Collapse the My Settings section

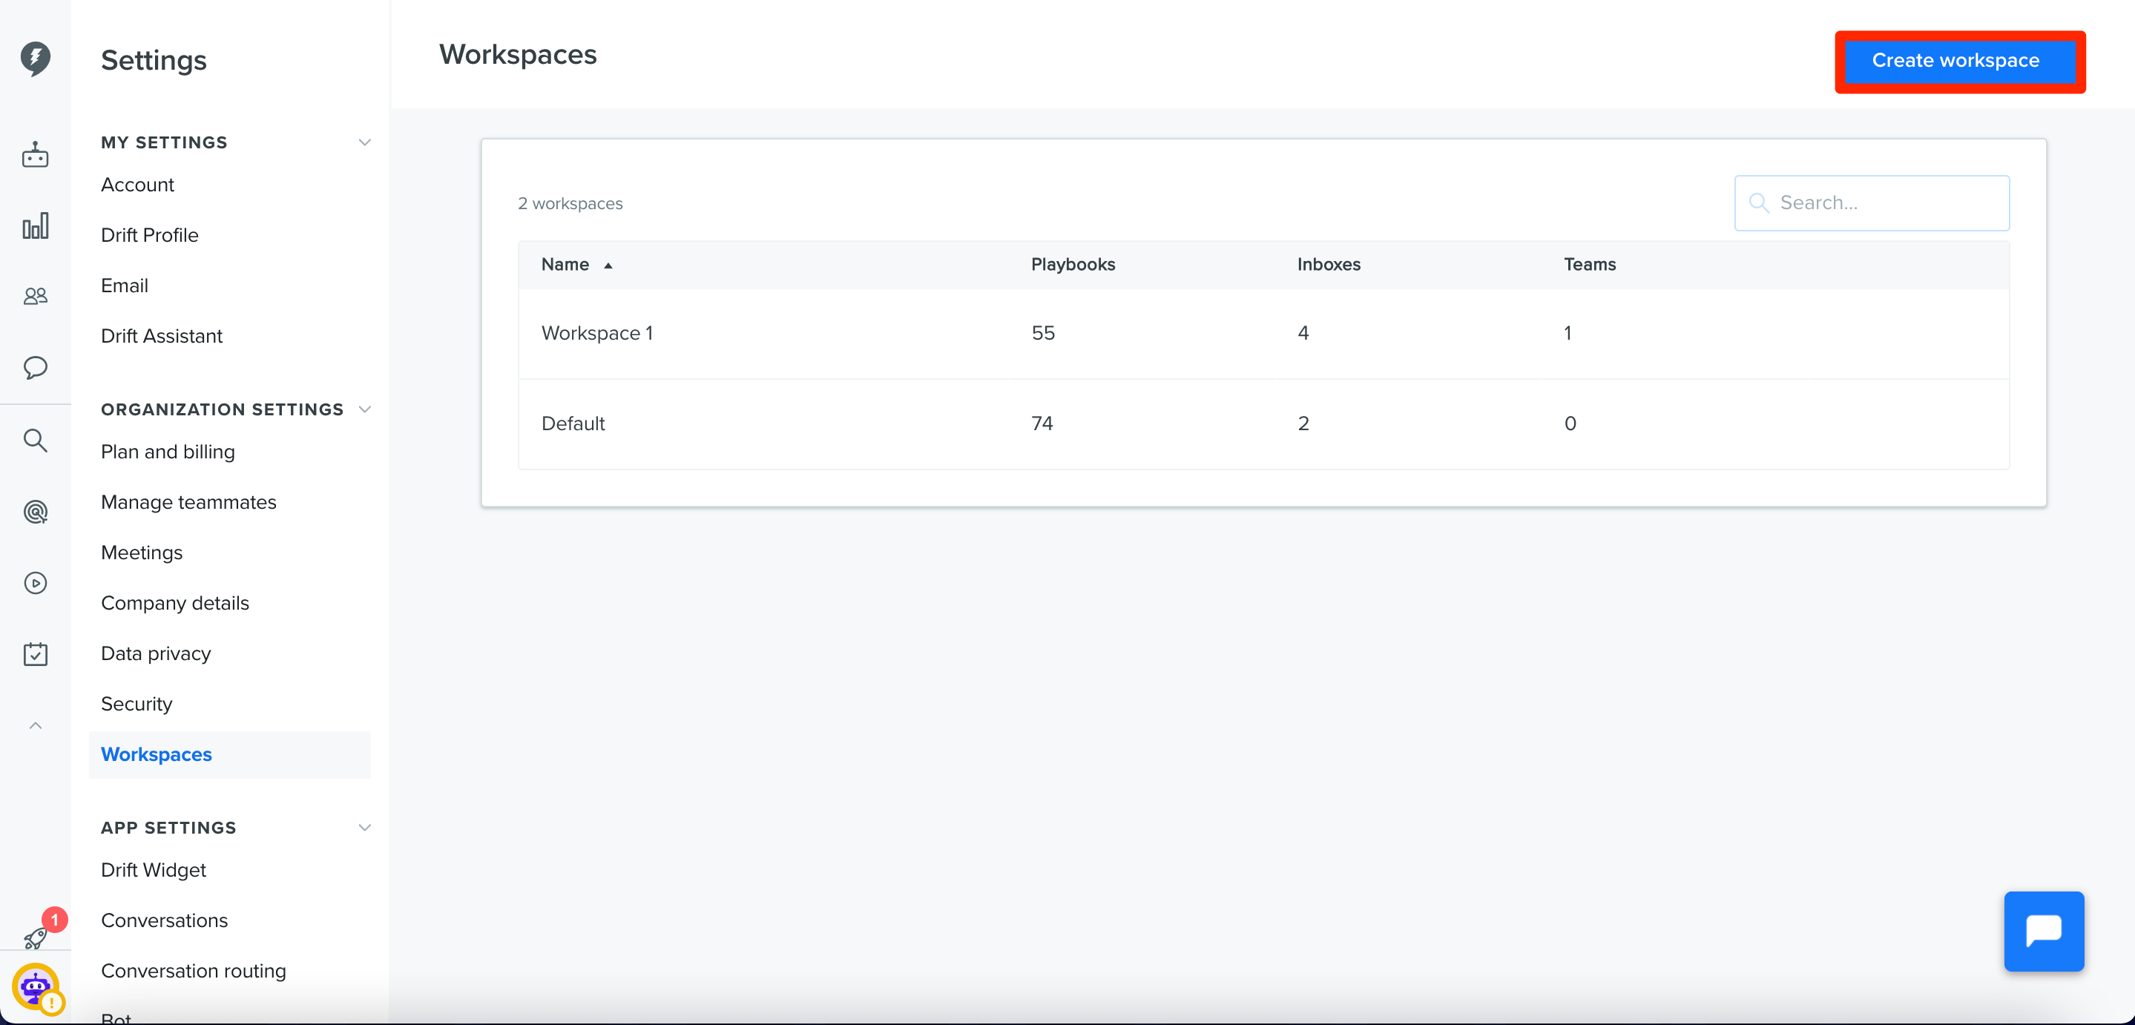[363, 142]
